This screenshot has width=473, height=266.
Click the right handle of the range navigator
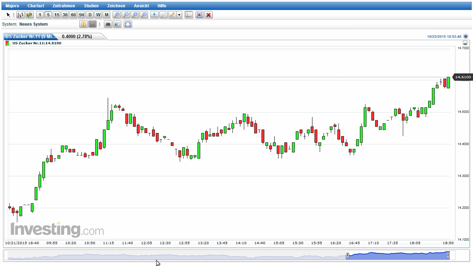448,255
